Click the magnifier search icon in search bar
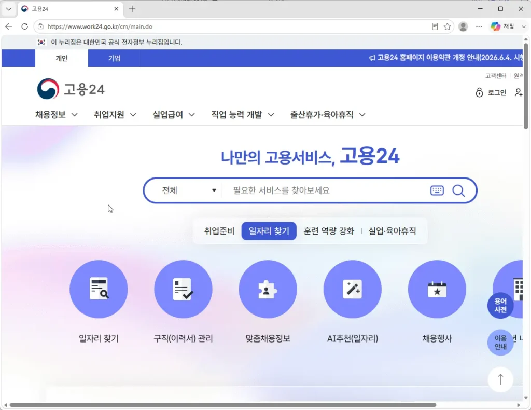This screenshot has width=531, height=410. (x=458, y=190)
